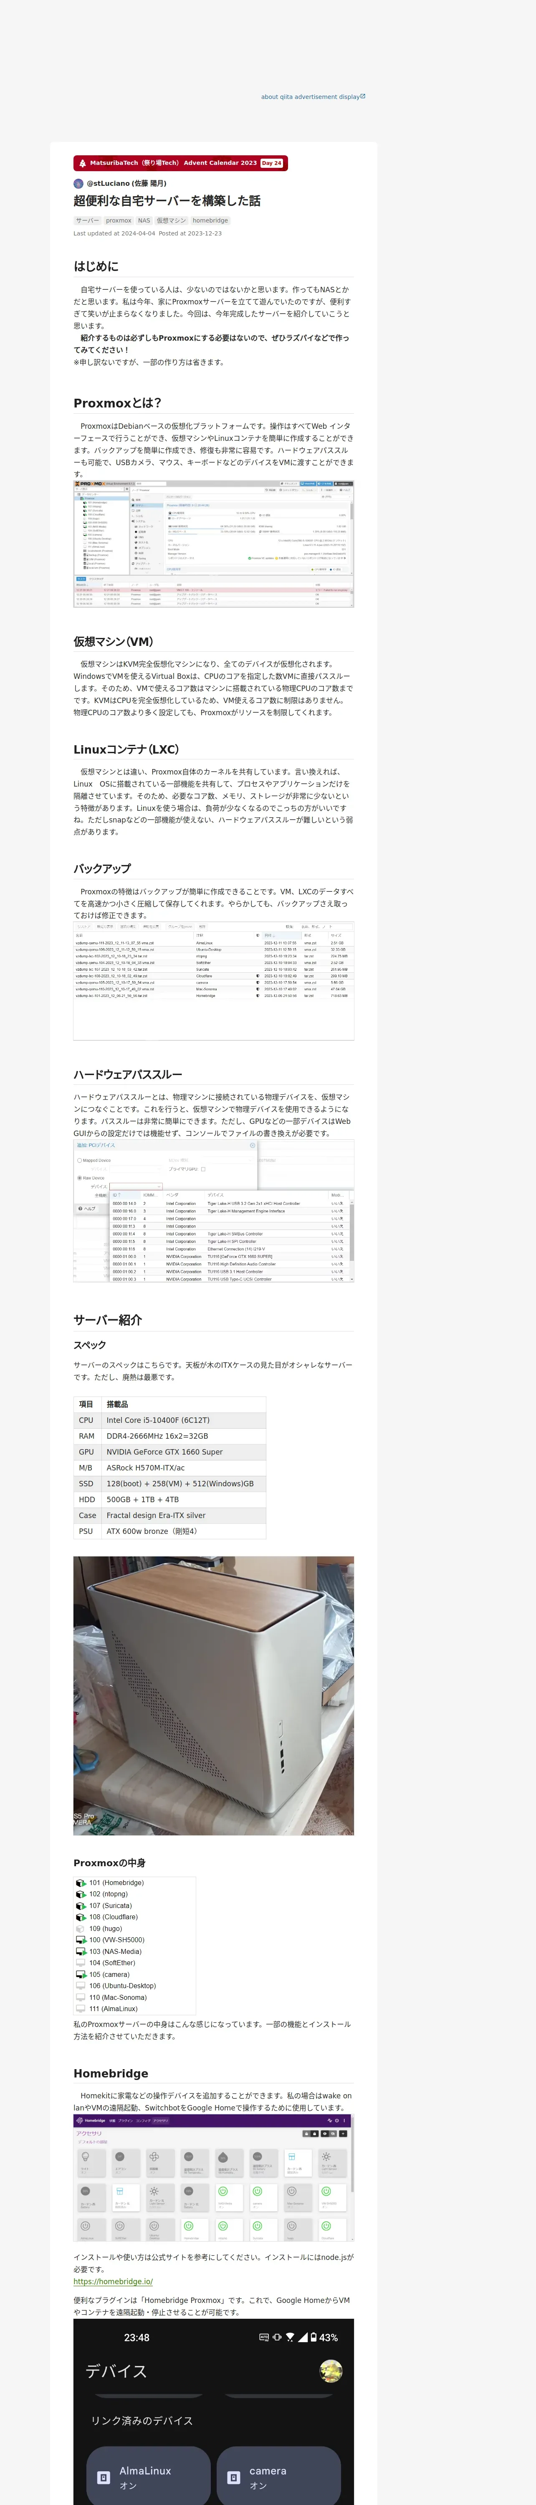The height and width of the screenshot is (2505, 536).
Task: Select the サーバー tag
Action: [88, 221]
